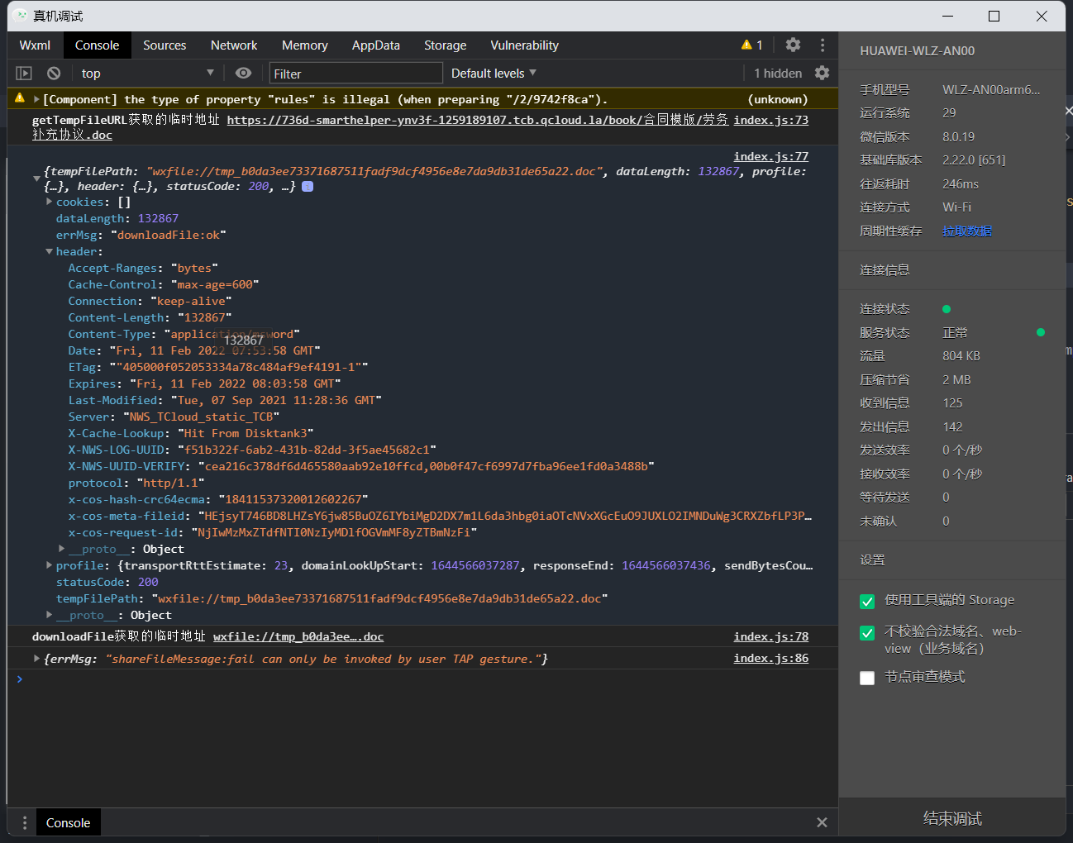The image size is (1073, 843).
Task: Toggle 不校验合法域名 checkbox
Action: click(x=867, y=633)
